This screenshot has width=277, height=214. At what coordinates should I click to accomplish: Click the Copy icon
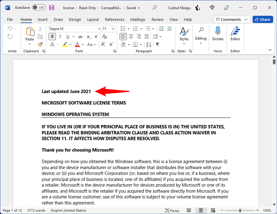tap(40, 37)
